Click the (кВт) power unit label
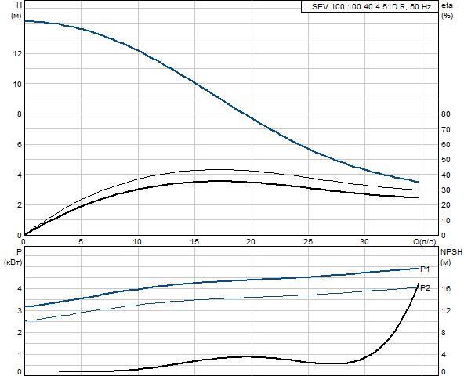 coord(13,262)
